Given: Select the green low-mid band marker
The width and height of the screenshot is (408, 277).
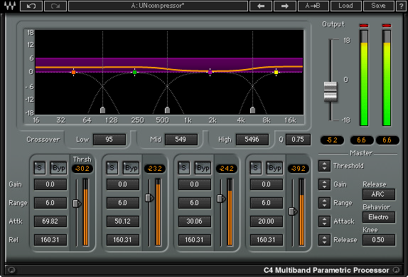Looking at the screenshot, I should pyautogui.click(x=134, y=72).
